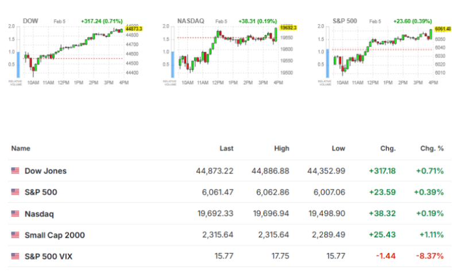Viewport: 452px width, 271px height.
Task: Click the DOW price label 44873.3
Action: click(x=134, y=29)
